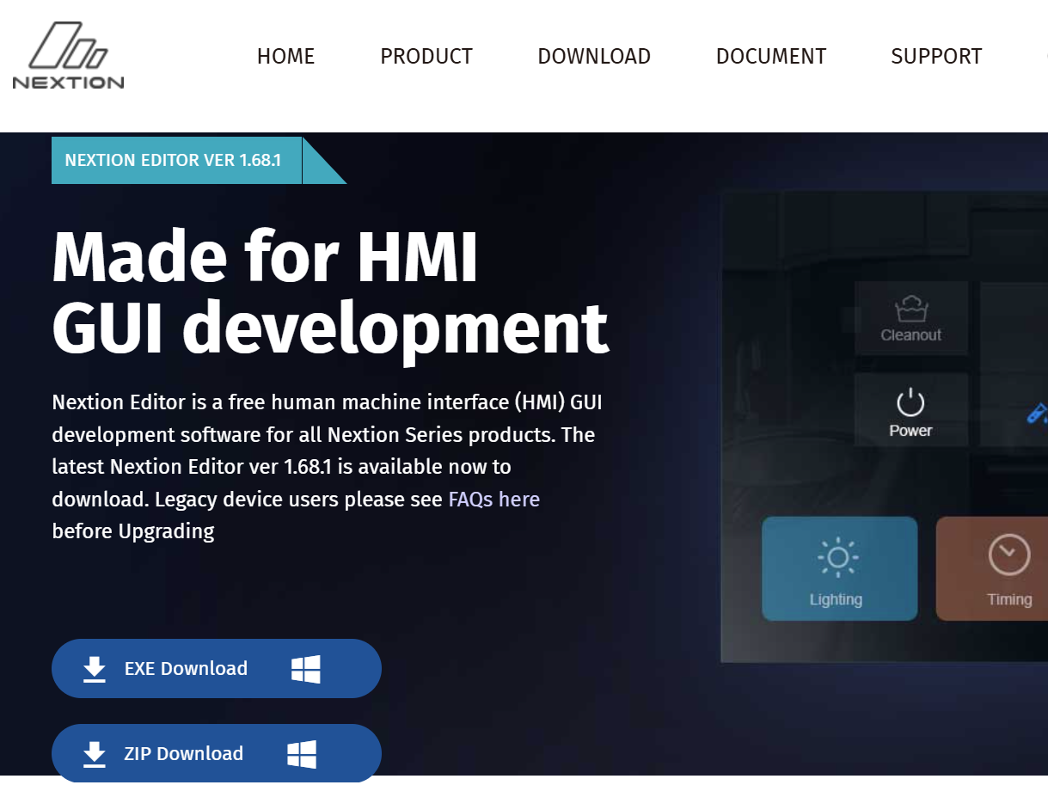Viewport: 1048px width, 785px height.
Task: Click the download arrow icon beside EXE Download
Action: [x=95, y=669]
